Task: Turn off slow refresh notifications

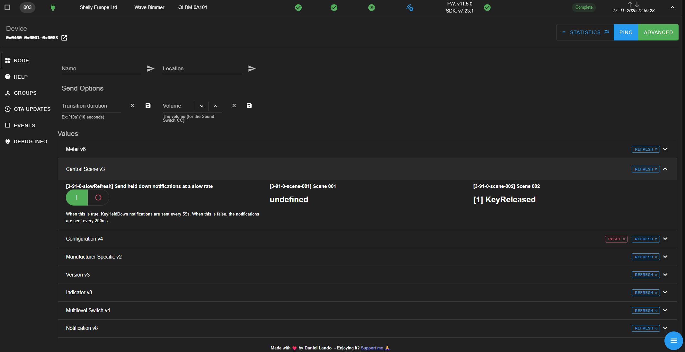Action: coord(98,198)
